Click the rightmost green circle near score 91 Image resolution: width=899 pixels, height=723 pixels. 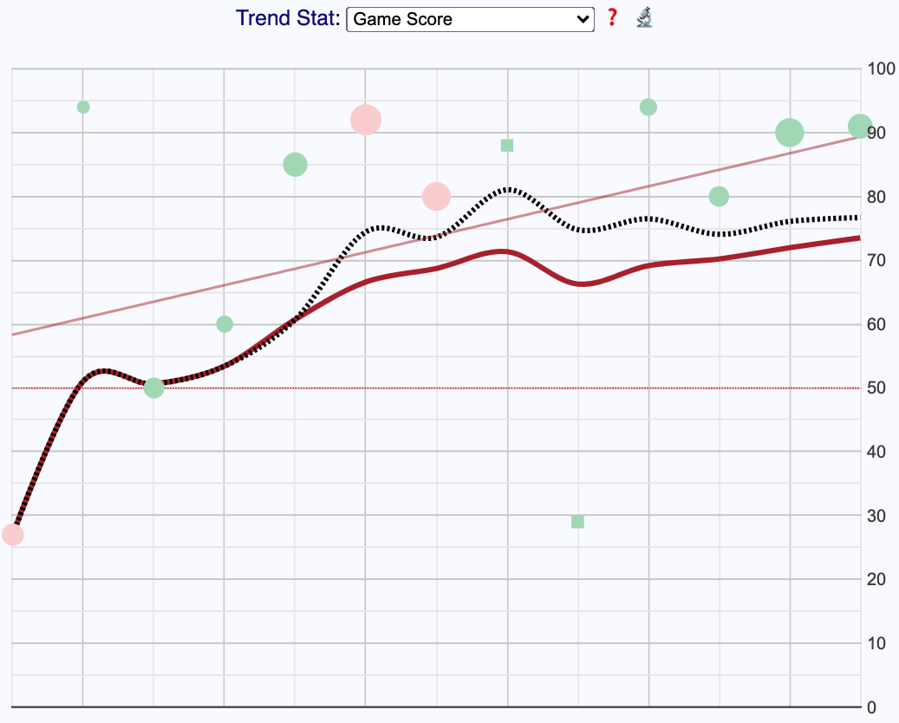pos(859,127)
